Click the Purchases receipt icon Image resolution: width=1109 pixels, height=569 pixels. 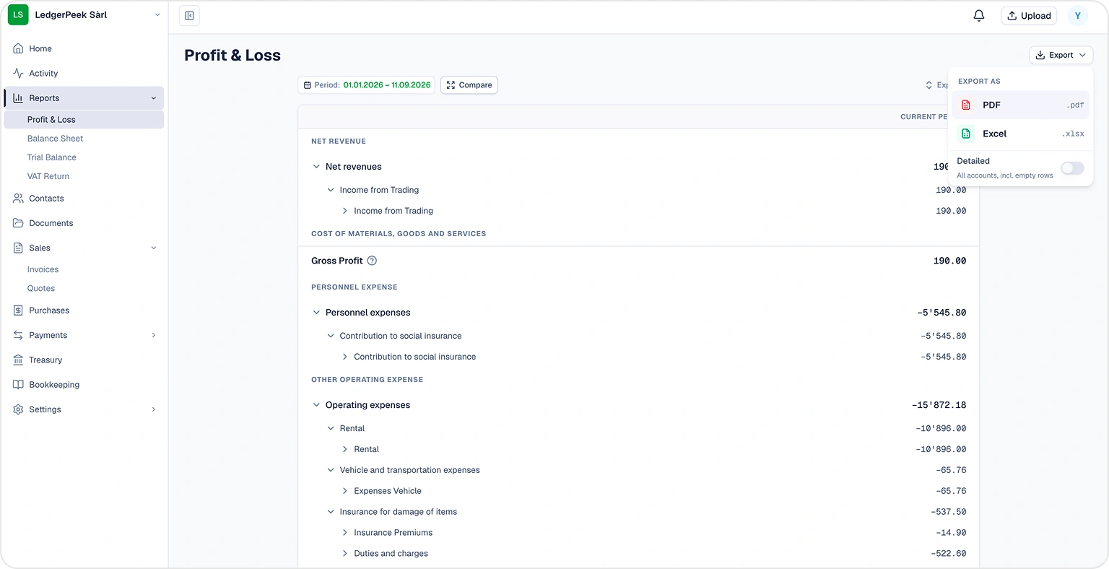18,310
